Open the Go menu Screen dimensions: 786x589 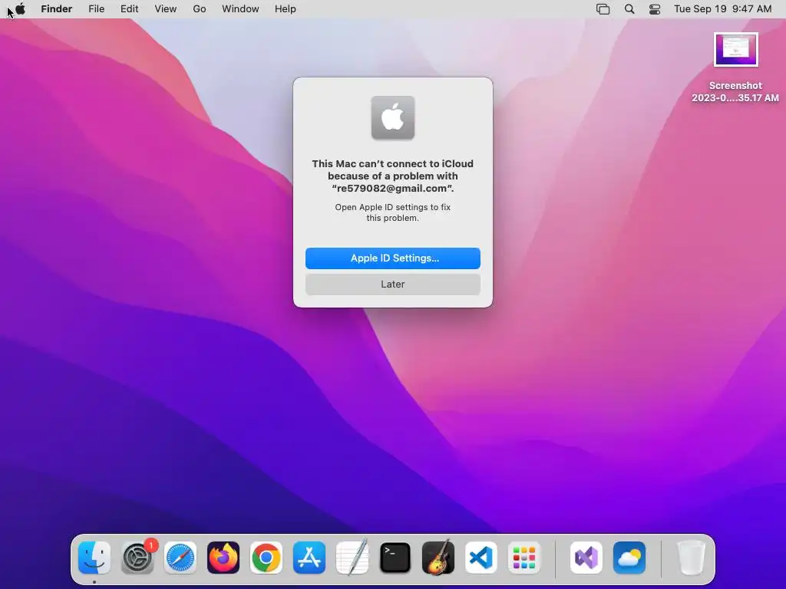[200, 9]
